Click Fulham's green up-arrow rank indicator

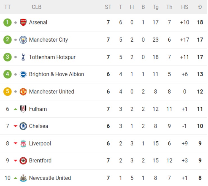(15, 109)
